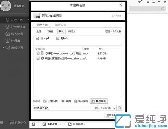Save to 迅雷下载 folder
Screen dimensions: 168x129
pyautogui.click(x=50, y=101)
